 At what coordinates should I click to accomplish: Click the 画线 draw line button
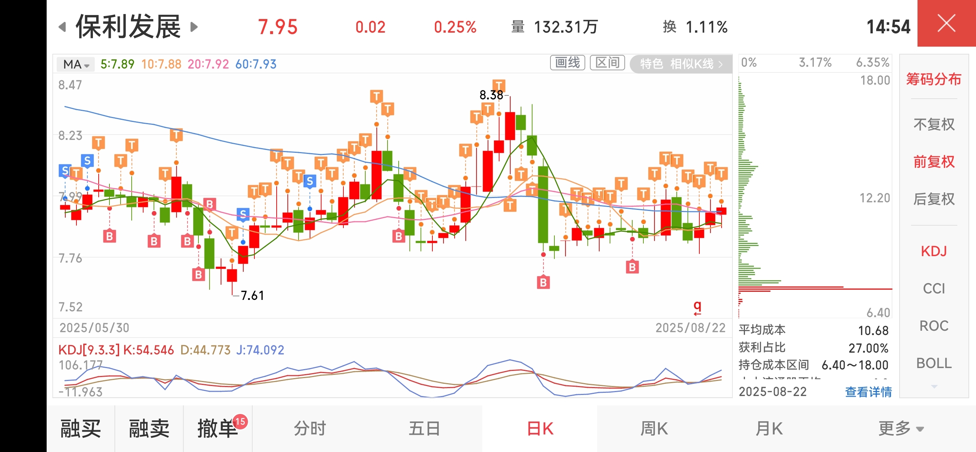coord(567,62)
